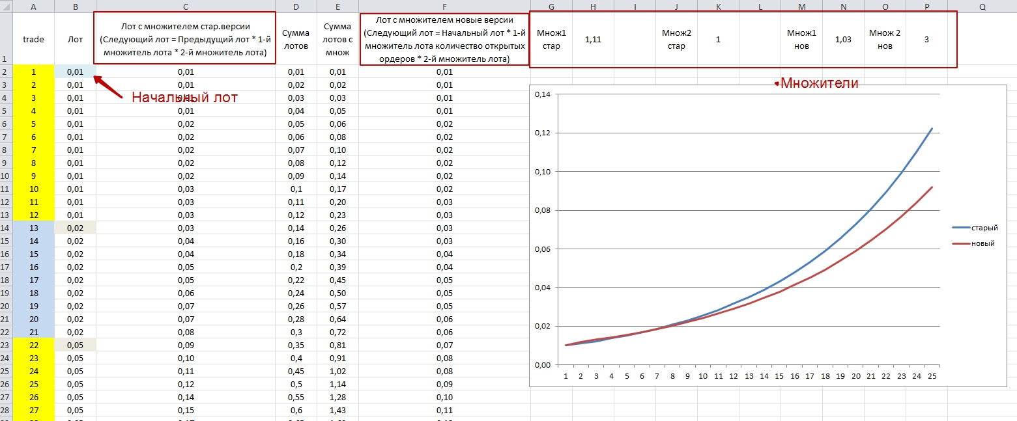Select shaded cell B23 with lot 0,05
Screen dimensions: 1017x421
click(x=75, y=345)
